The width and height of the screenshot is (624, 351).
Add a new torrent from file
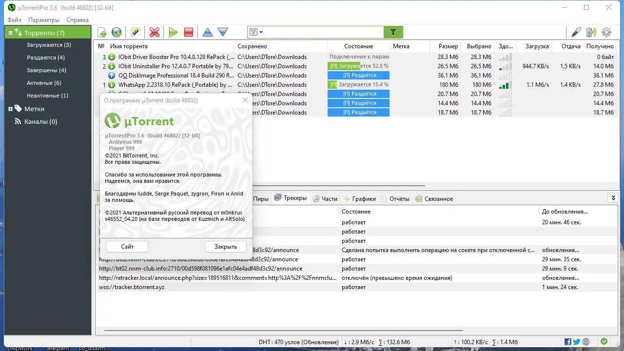coord(101,32)
